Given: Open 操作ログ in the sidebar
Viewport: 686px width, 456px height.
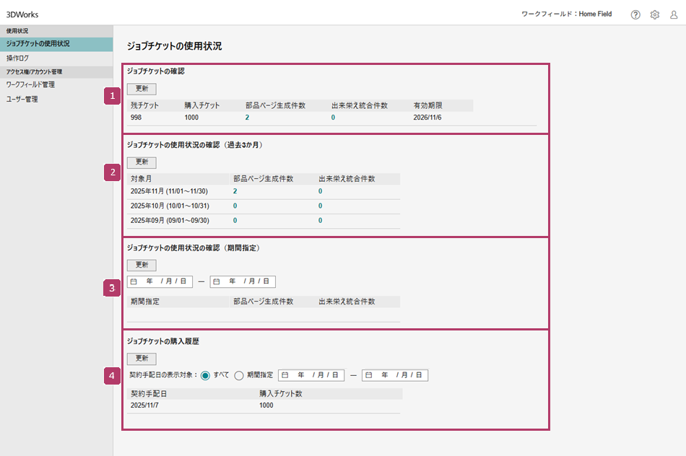Looking at the screenshot, I should (17, 58).
